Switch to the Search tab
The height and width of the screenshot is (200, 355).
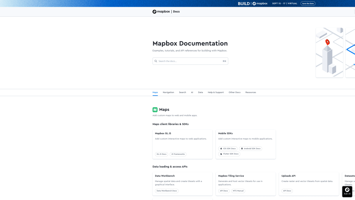[183, 92]
